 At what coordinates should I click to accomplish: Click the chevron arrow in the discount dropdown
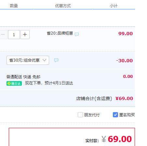click(44, 60)
